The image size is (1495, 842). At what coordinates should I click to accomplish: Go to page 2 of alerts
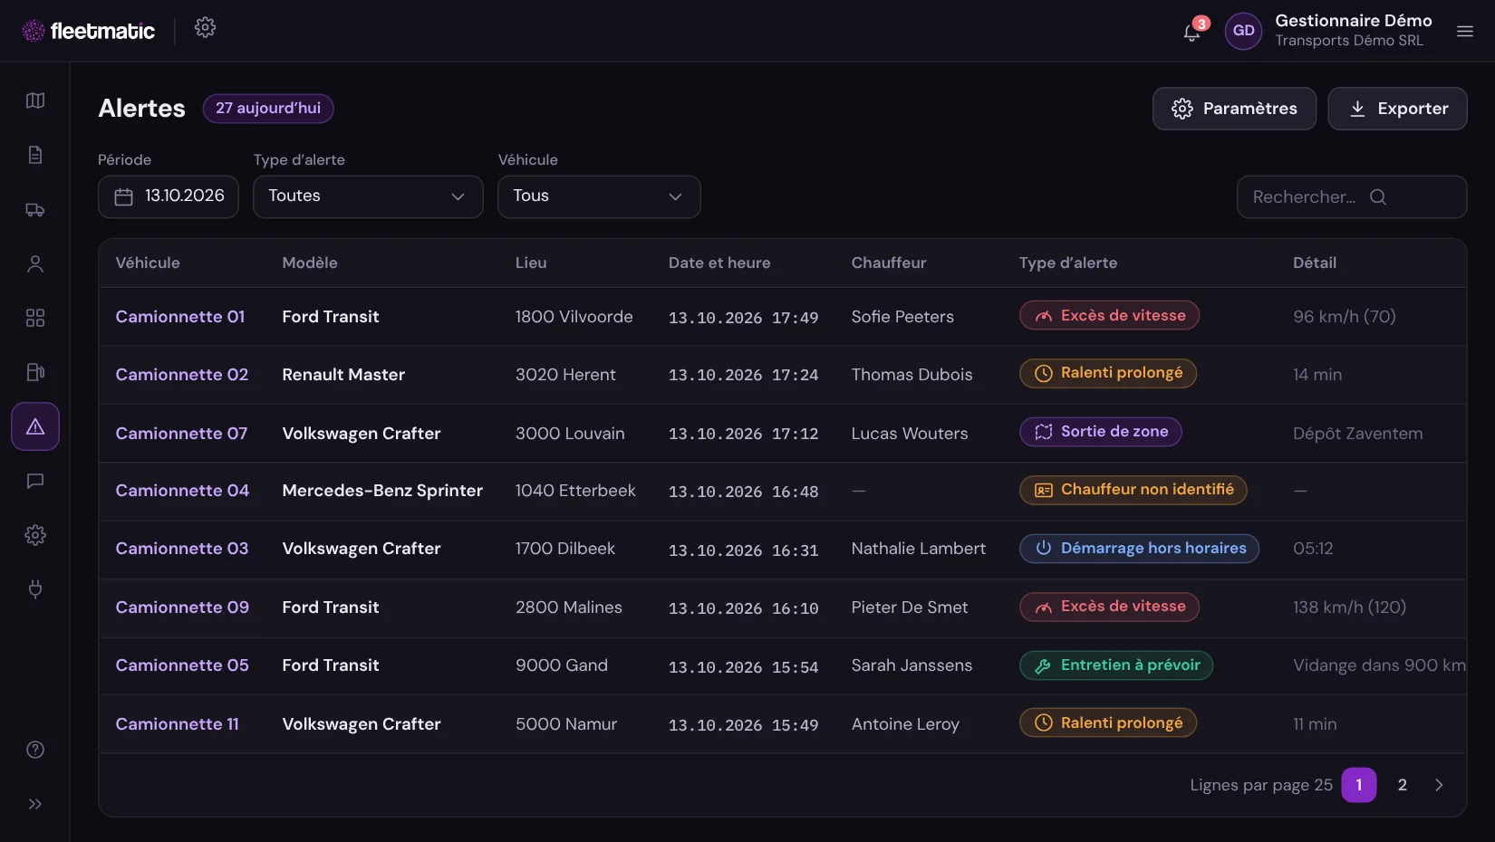click(x=1403, y=785)
